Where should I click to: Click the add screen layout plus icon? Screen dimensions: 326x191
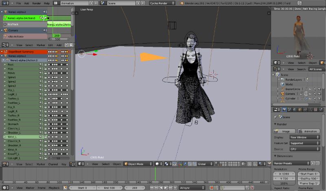(x=90, y=3)
